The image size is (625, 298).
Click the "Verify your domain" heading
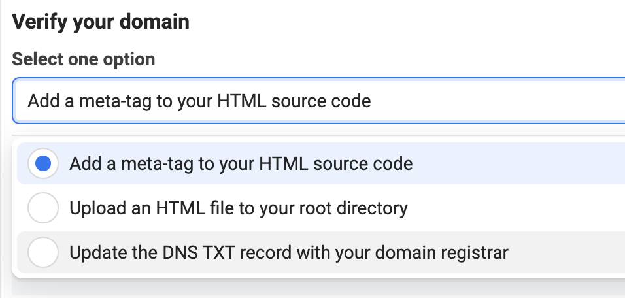click(101, 22)
